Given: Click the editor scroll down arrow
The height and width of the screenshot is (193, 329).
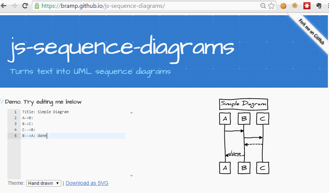Looking at the screenshot, I should [131, 176].
